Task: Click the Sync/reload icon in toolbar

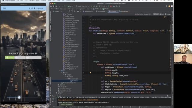Action: (56, 6)
